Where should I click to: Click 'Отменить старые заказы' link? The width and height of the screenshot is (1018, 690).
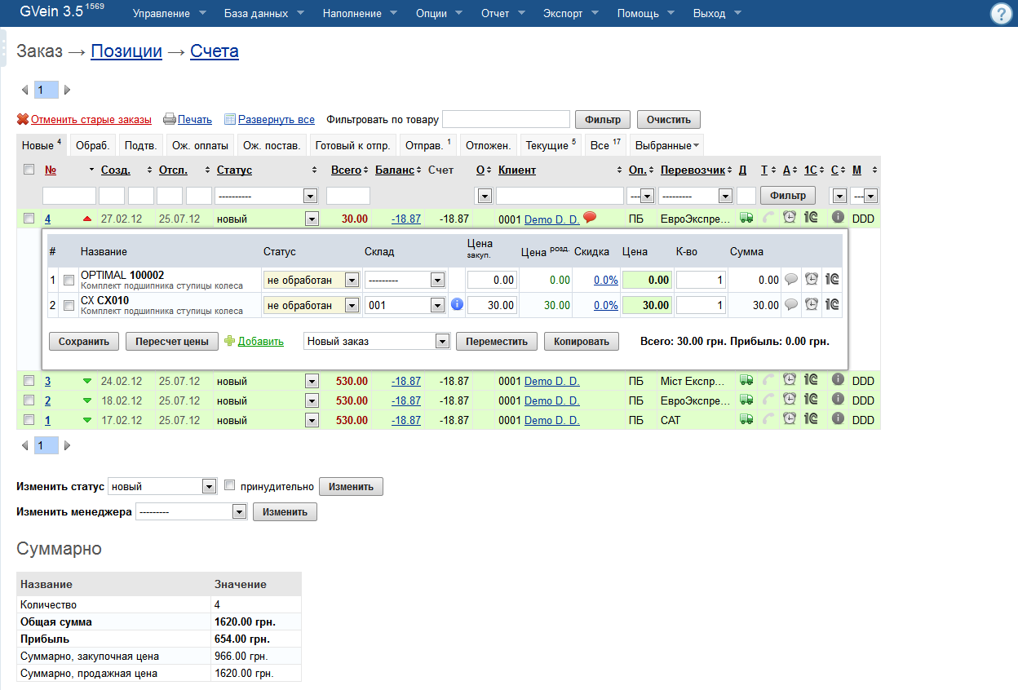[x=91, y=119]
